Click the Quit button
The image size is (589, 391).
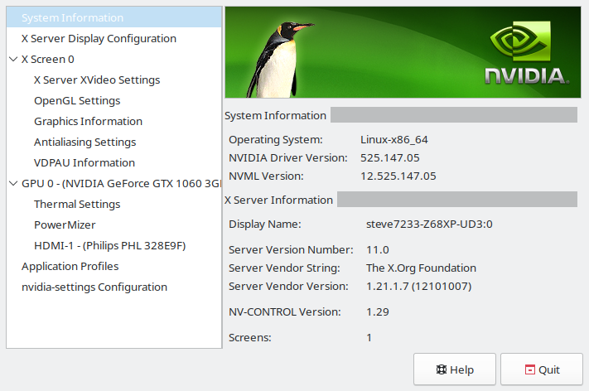click(542, 369)
